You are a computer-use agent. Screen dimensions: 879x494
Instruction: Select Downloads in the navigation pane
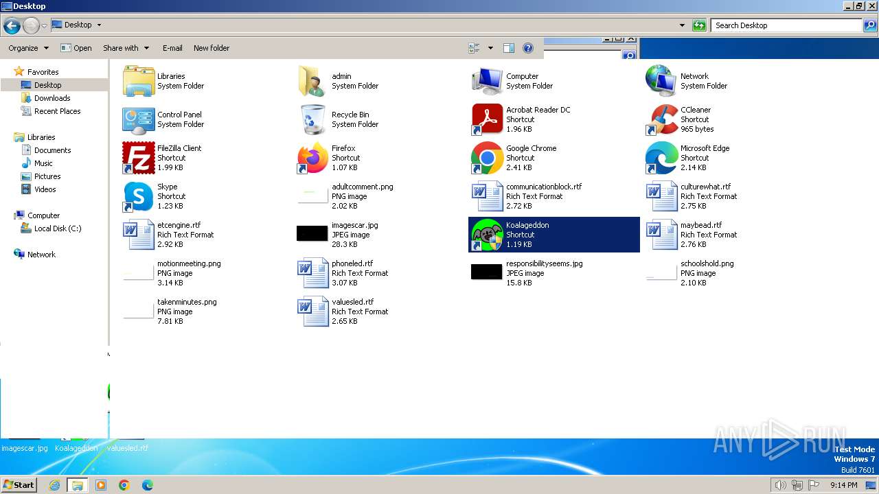click(52, 98)
